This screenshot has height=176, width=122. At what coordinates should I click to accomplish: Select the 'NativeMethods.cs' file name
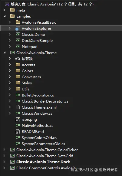pyautogui.click(x=38, y=126)
